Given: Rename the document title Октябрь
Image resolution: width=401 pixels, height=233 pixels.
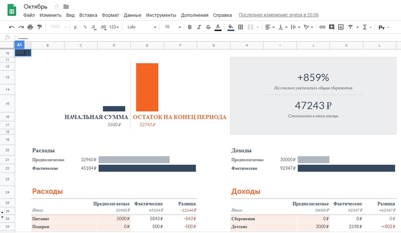Looking at the screenshot, I should click(35, 6).
